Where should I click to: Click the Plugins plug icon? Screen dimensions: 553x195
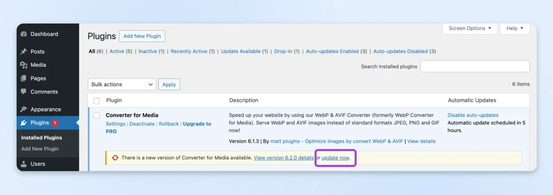point(24,123)
